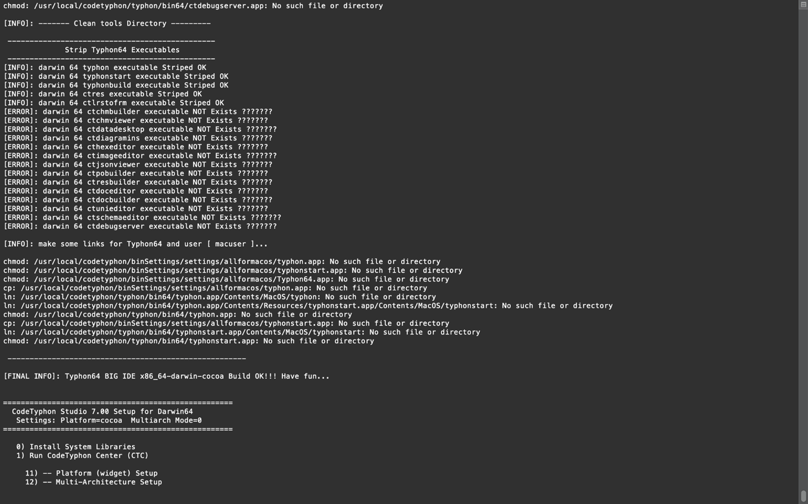Click the 'make some links for Typhon64' line
Screen dimensions: 808x504
(135, 244)
